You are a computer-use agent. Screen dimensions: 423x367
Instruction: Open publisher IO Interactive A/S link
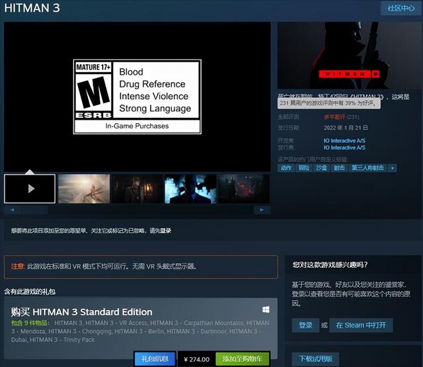pyautogui.click(x=344, y=147)
